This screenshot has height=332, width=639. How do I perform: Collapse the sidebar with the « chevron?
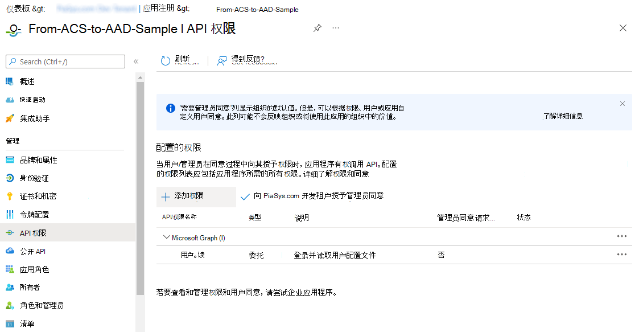pyautogui.click(x=136, y=61)
